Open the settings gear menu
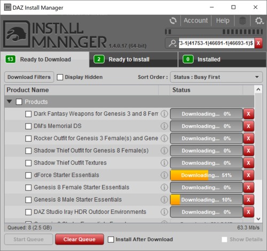This screenshot has height=251, width=267. [259, 21]
